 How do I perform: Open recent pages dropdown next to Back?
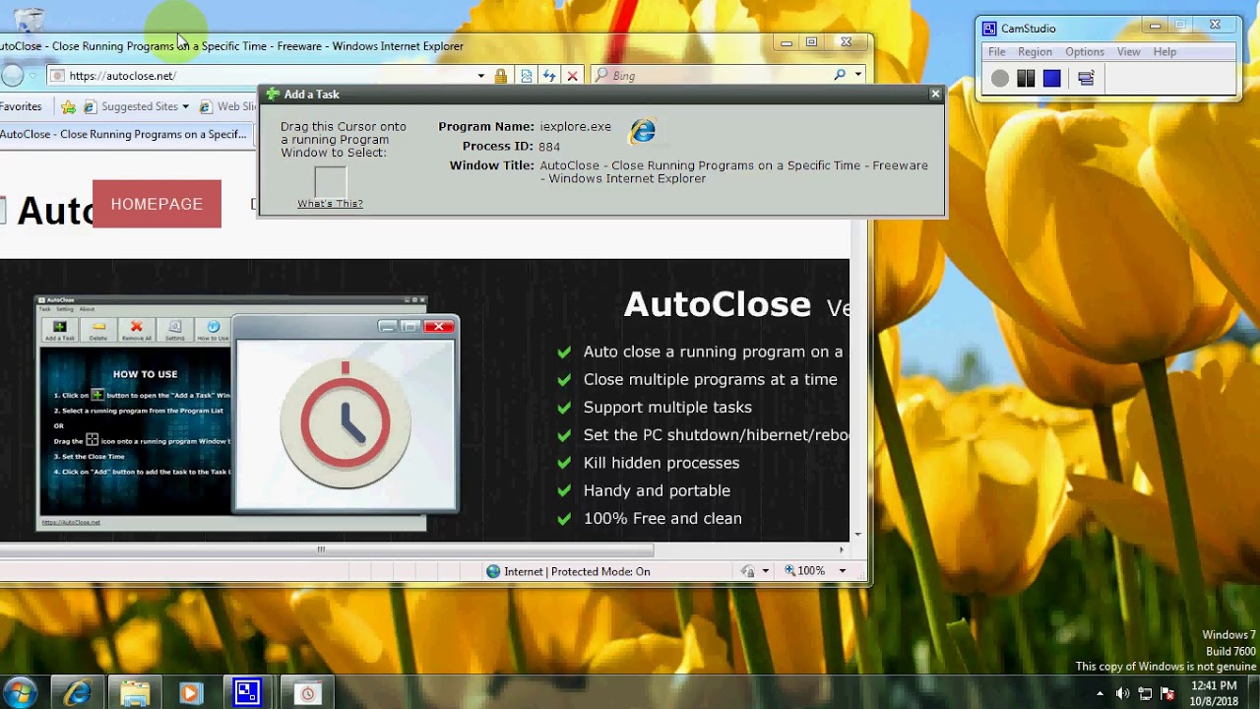pyautogui.click(x=33, y=76)
